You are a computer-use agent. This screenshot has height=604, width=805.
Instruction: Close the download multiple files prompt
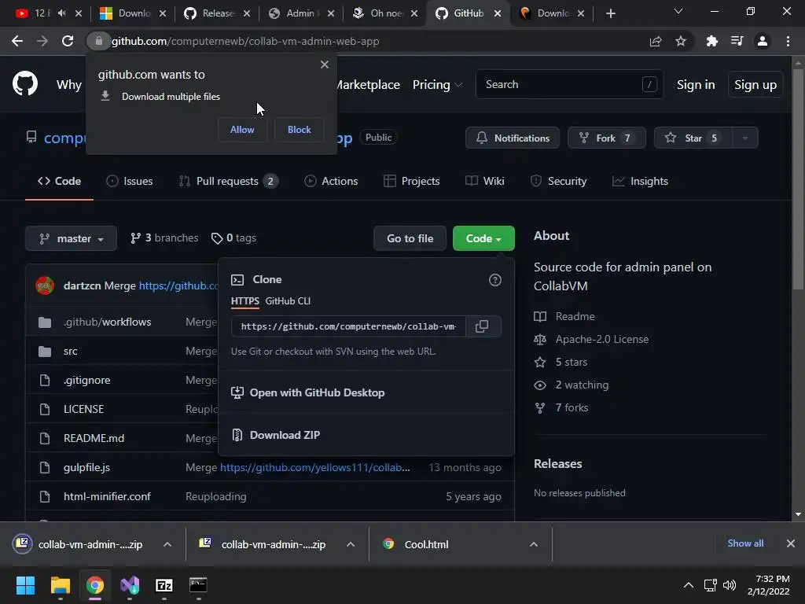325,64
